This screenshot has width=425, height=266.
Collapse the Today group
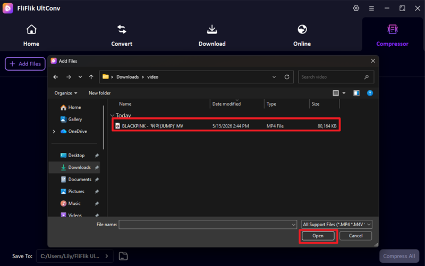(x=112, y=115)
